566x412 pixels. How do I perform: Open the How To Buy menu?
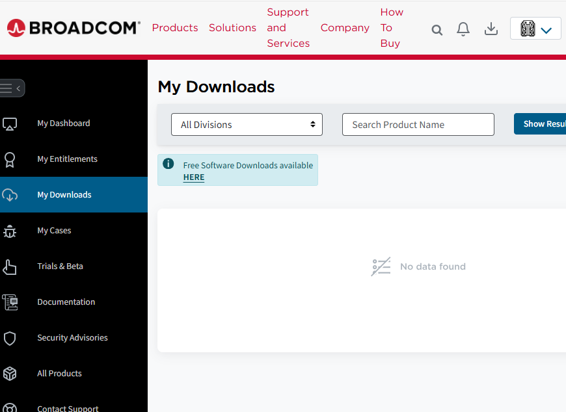[392, 28]
